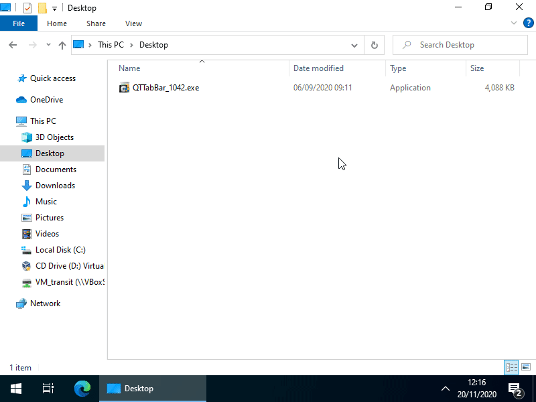Viewport: 536px width, 402px height.
Task: Open the Windows Start menu
Action: click(16, 389)
